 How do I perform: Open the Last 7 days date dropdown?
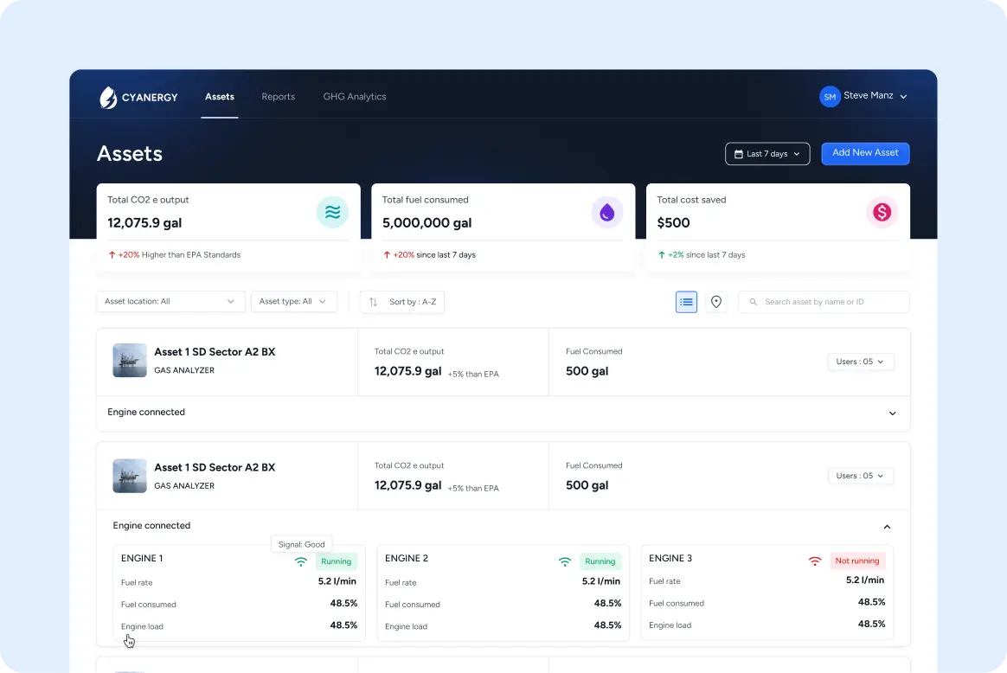click(767, 153)
